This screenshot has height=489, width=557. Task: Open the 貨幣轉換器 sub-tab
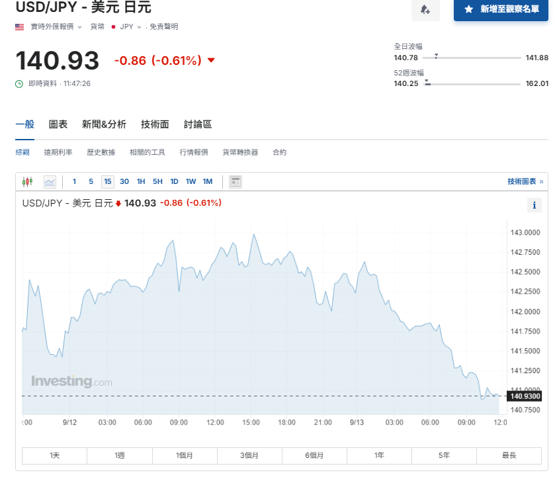pyautogui.click(x=241, y=152)
